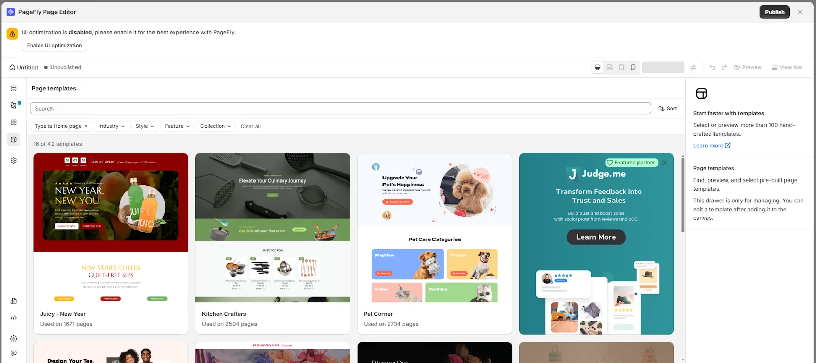Screen dimensions: 816x363
Task: Open the sliders adjustment icon in the toolbar
Action: pyautogui.click(x=693, y=67)
